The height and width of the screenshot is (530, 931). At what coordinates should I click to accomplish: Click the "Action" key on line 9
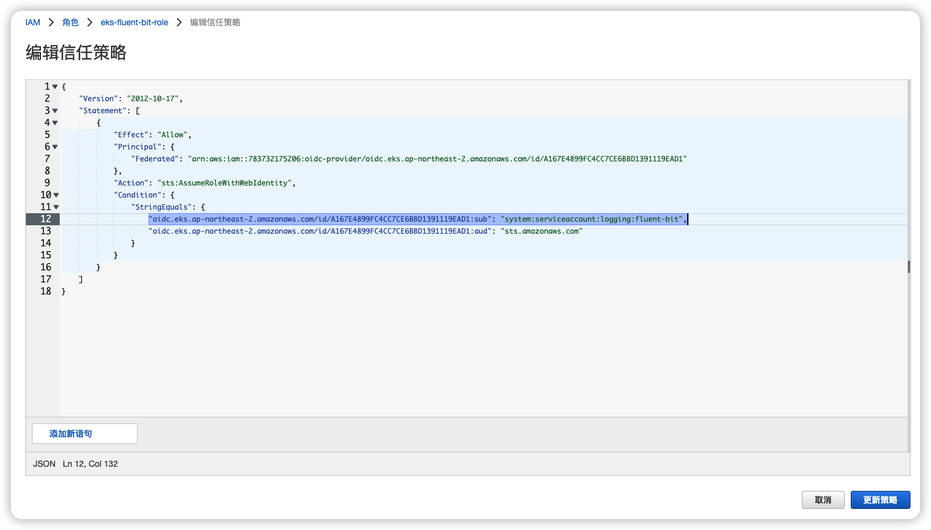tap(131, 183)
